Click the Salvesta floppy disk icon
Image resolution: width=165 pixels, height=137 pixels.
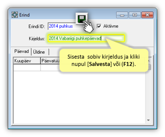tap(82, 19)
